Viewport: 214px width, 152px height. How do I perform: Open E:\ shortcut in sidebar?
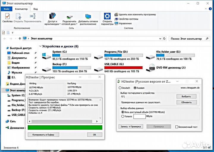13,77
